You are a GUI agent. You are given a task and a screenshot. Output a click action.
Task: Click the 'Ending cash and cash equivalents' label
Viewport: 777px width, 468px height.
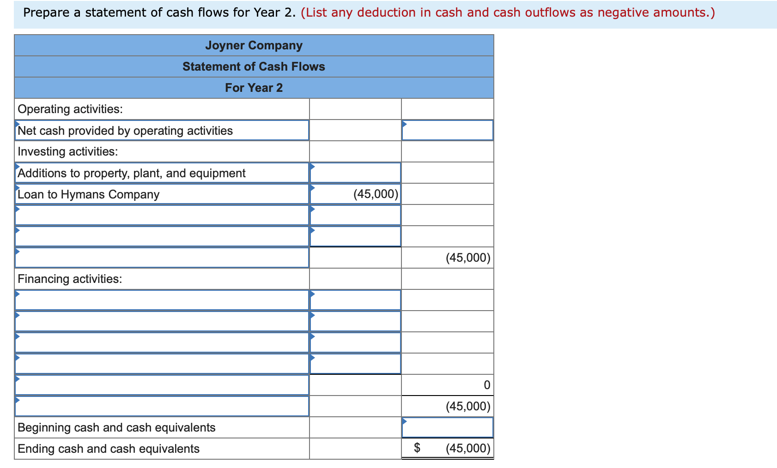[x=109, y=449]
